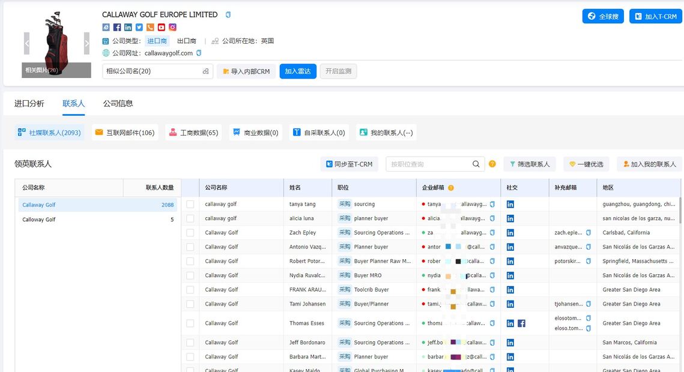The width and height of the screenshot is (684, 372).
Task: Copy tanya tang's company email
Action: [x=492, y=204]
